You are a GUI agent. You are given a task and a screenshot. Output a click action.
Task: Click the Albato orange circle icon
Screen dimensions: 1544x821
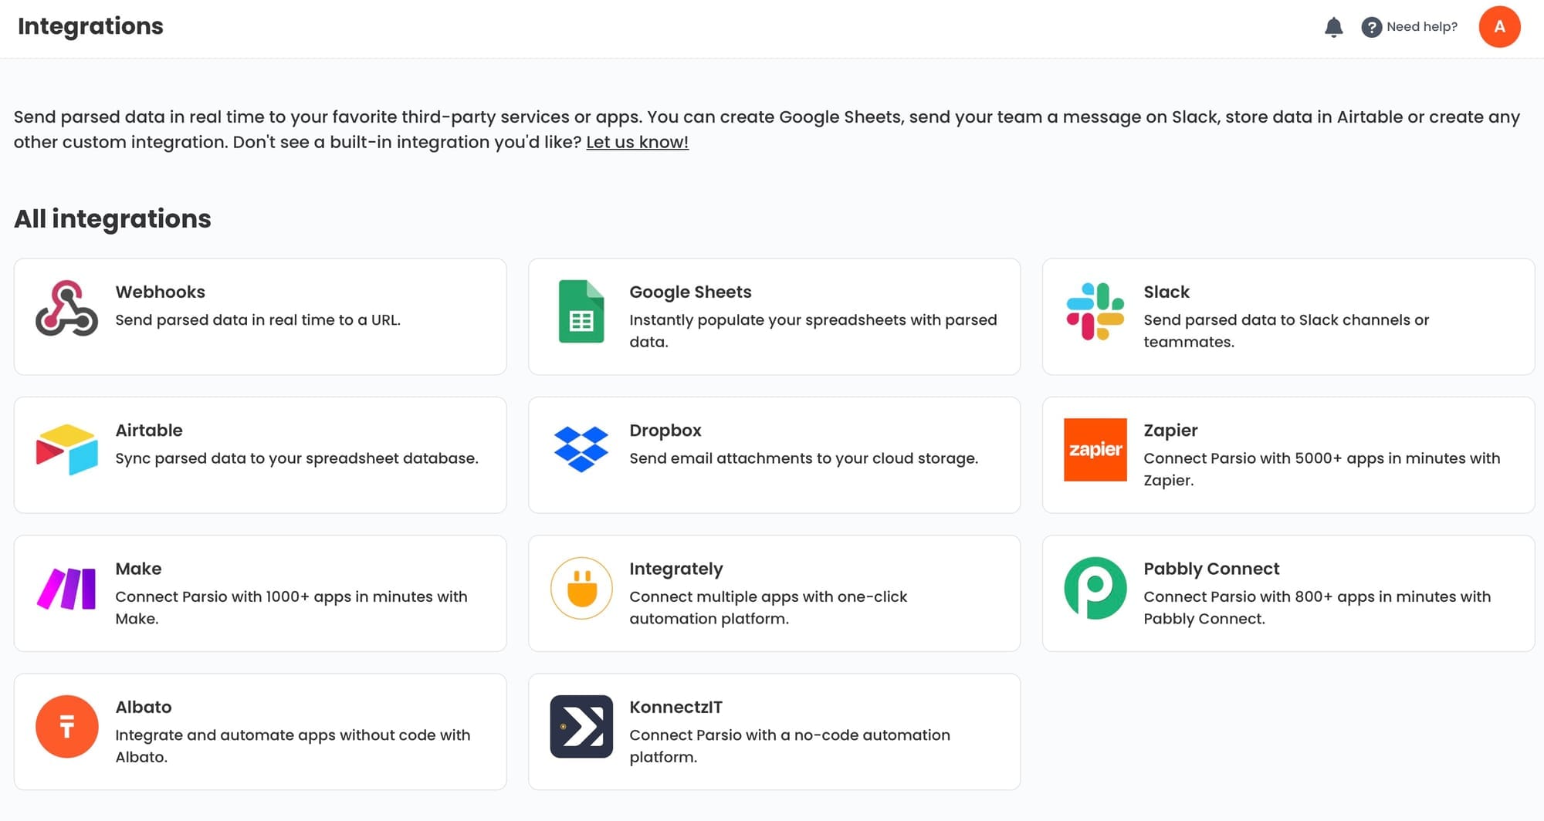point(66,727)
